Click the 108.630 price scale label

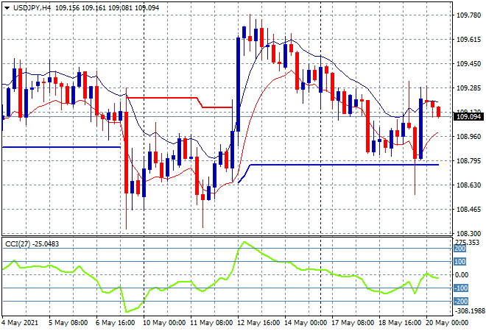coord(468,185)
